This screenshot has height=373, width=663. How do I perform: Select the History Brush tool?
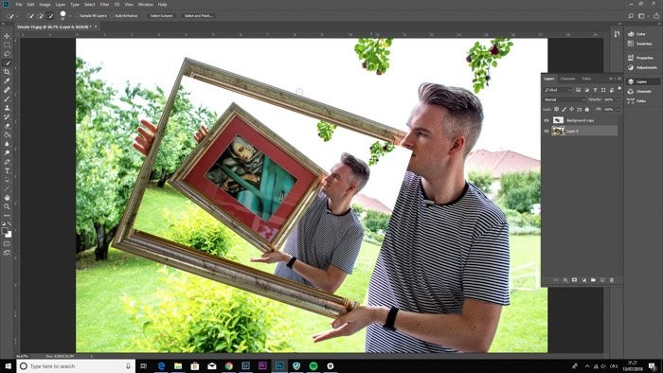point(7,117)
